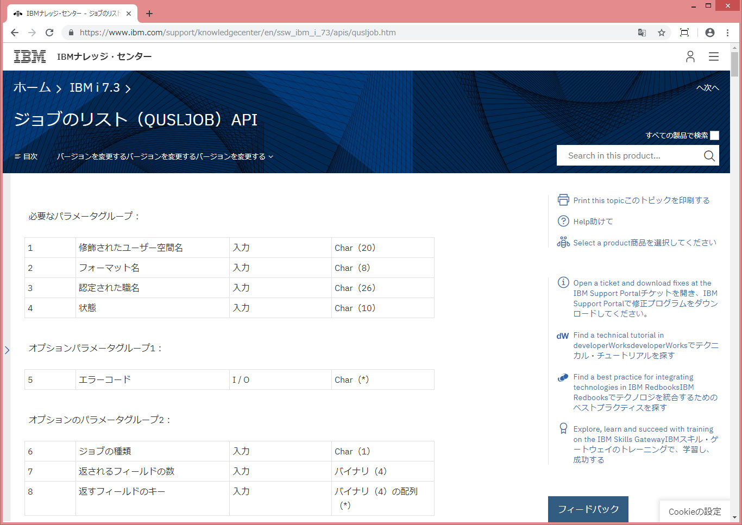The height and width of the screenshot is (525, 742).
Task: Reload the page
Action: (x=49, y=33)
